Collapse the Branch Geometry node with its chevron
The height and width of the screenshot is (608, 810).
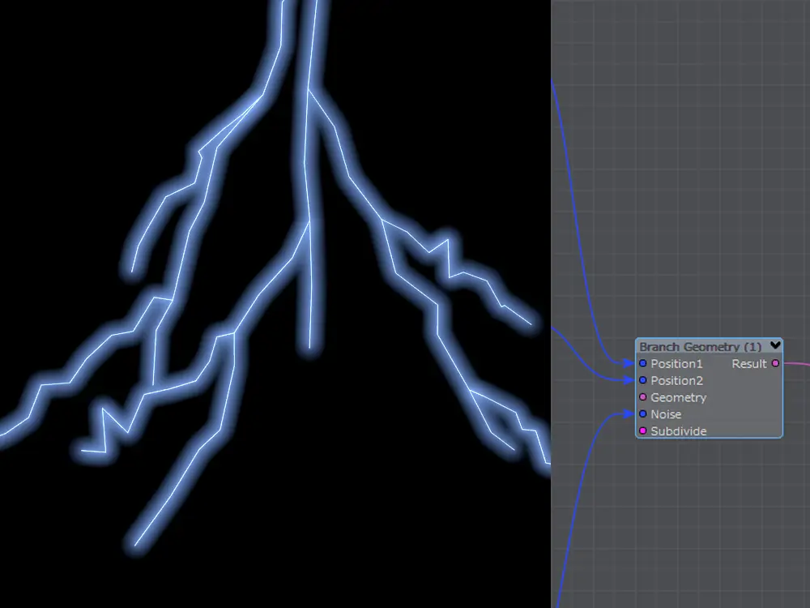(774, 346)
